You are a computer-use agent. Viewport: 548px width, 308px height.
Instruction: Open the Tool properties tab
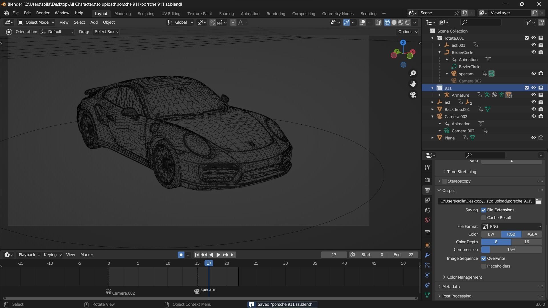pos(427,168)
